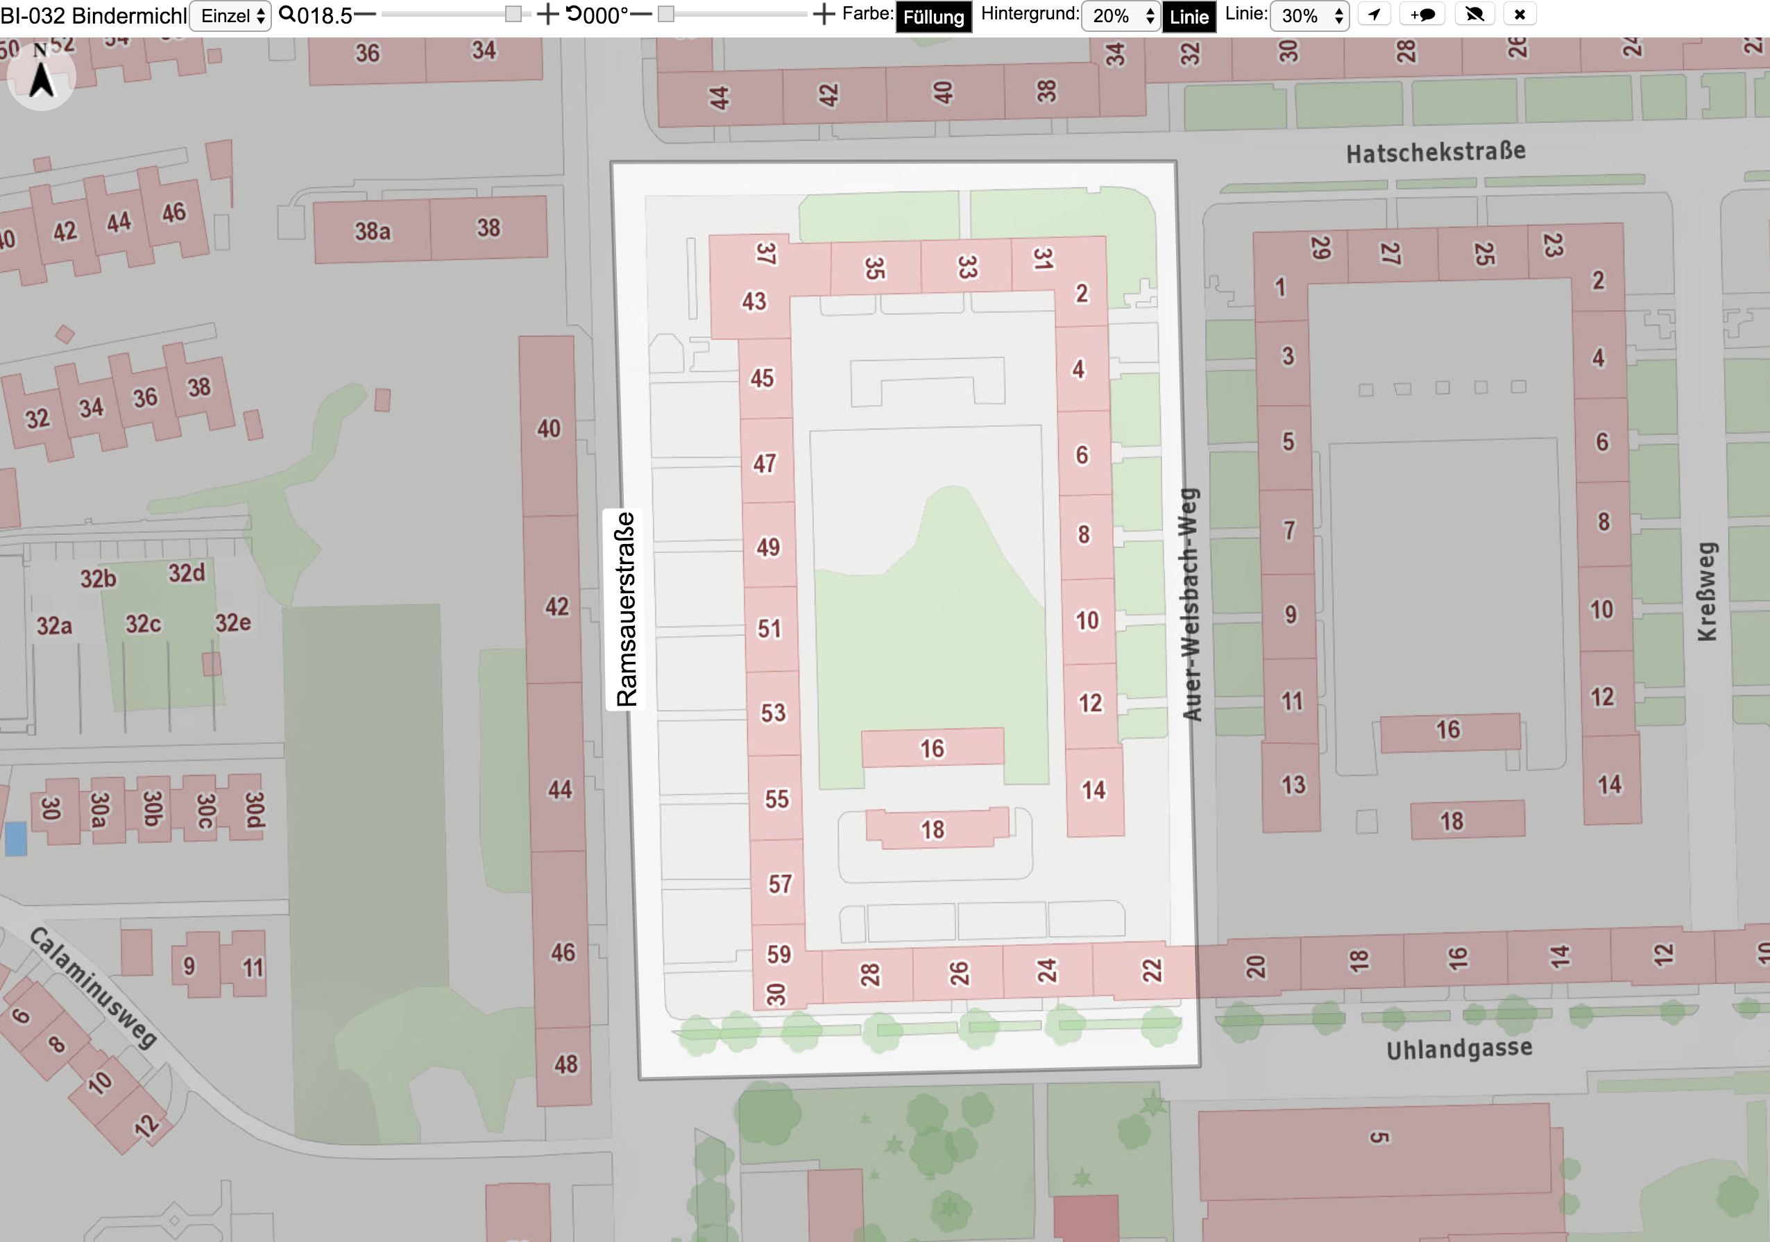The height and width of the screenshot is (1242, 1770).
Task: Increase rotation with the plus after rotation slider
Action: 824,15
